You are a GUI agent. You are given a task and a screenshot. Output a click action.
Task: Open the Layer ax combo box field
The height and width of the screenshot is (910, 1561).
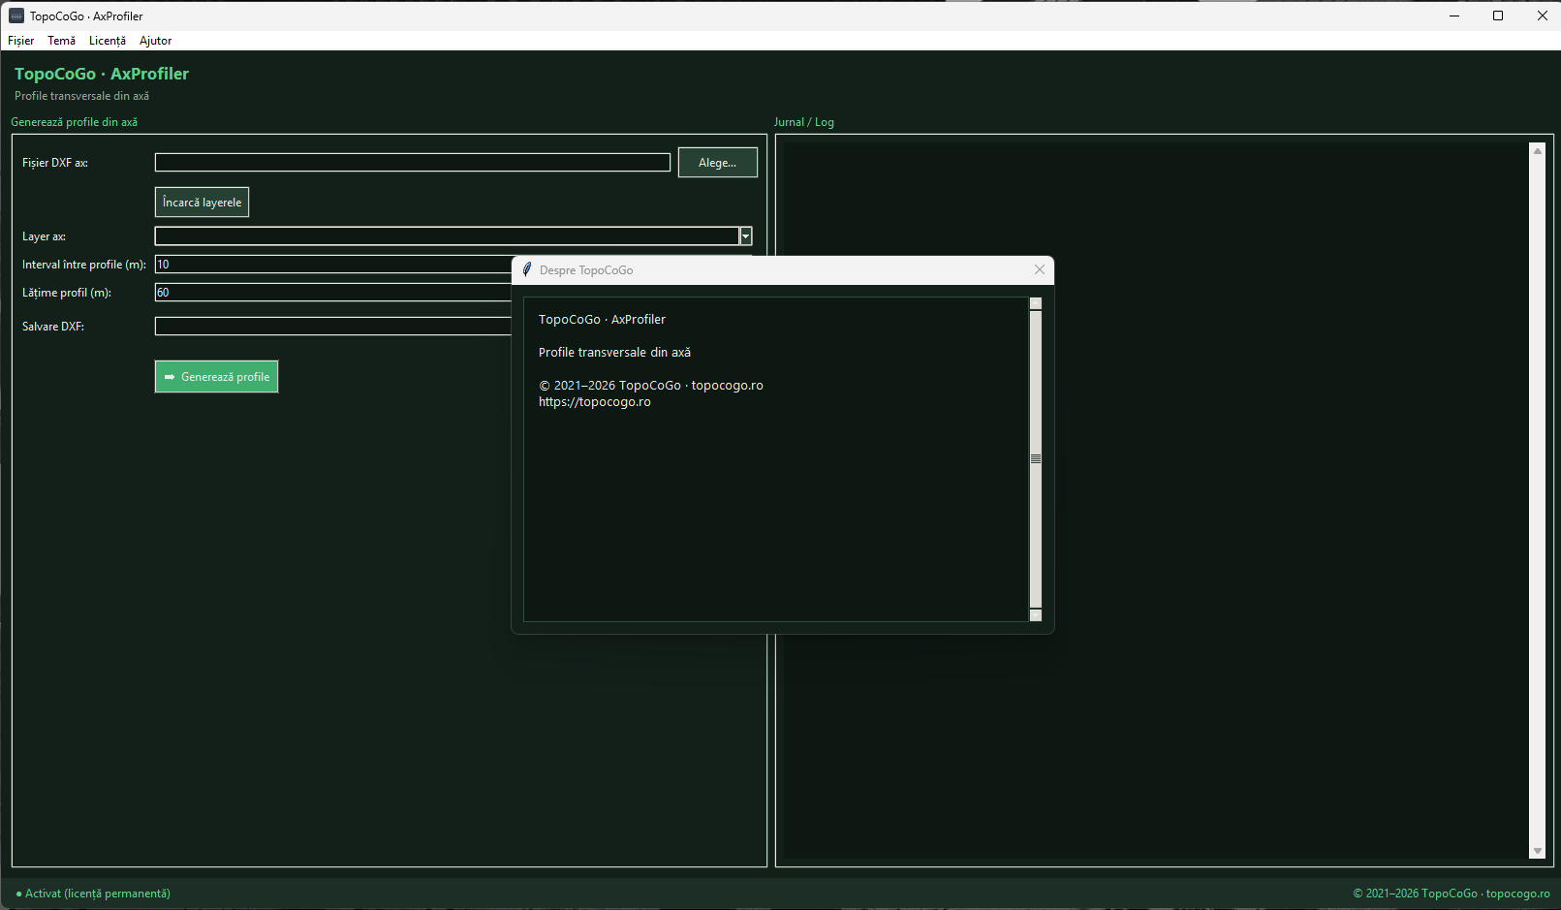pyautogui.click(x=447, y=235)
